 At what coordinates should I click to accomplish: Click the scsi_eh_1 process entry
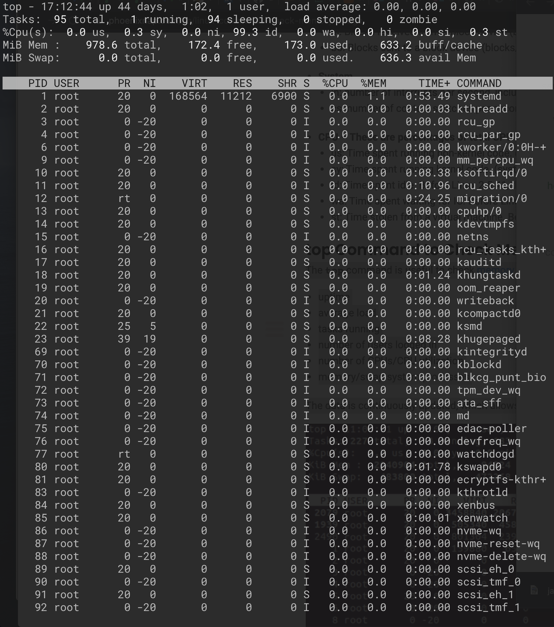coord(256,594)
